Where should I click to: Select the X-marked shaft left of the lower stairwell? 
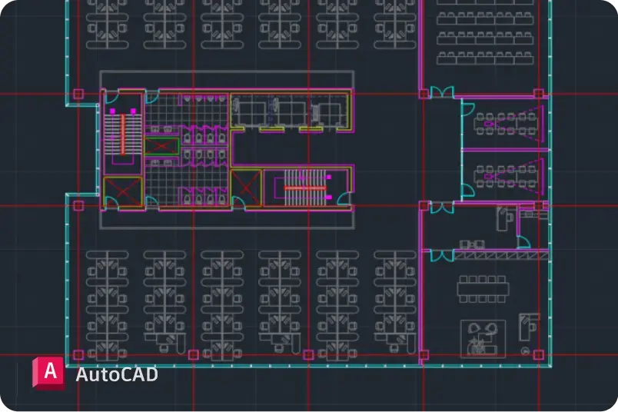246,187
